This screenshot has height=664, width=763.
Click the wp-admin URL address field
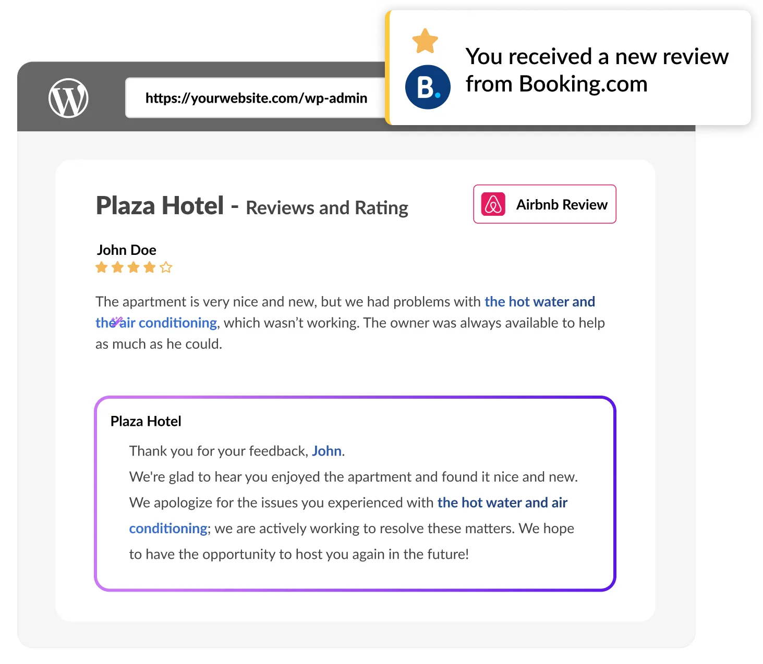256,98
